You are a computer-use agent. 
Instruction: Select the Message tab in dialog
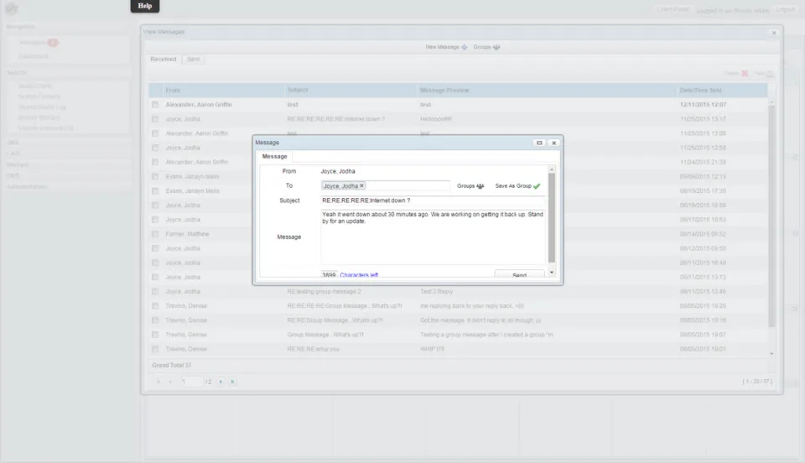click(275, 156)
